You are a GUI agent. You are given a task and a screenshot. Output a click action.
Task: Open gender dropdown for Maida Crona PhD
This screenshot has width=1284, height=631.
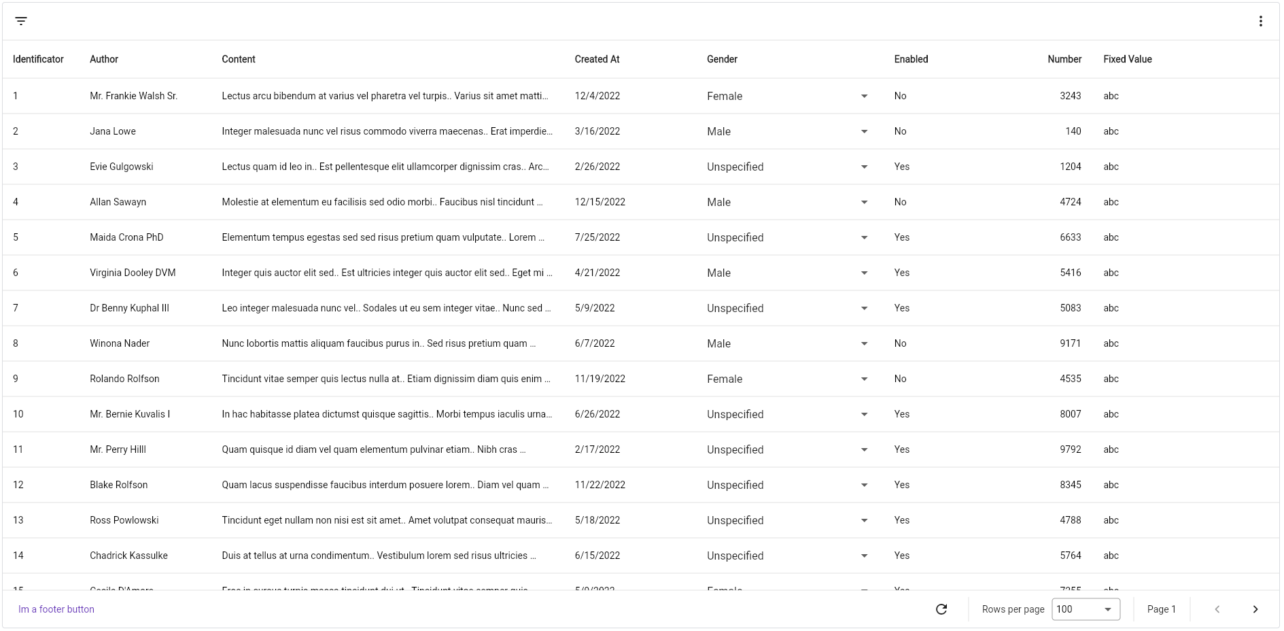(788, 237)
